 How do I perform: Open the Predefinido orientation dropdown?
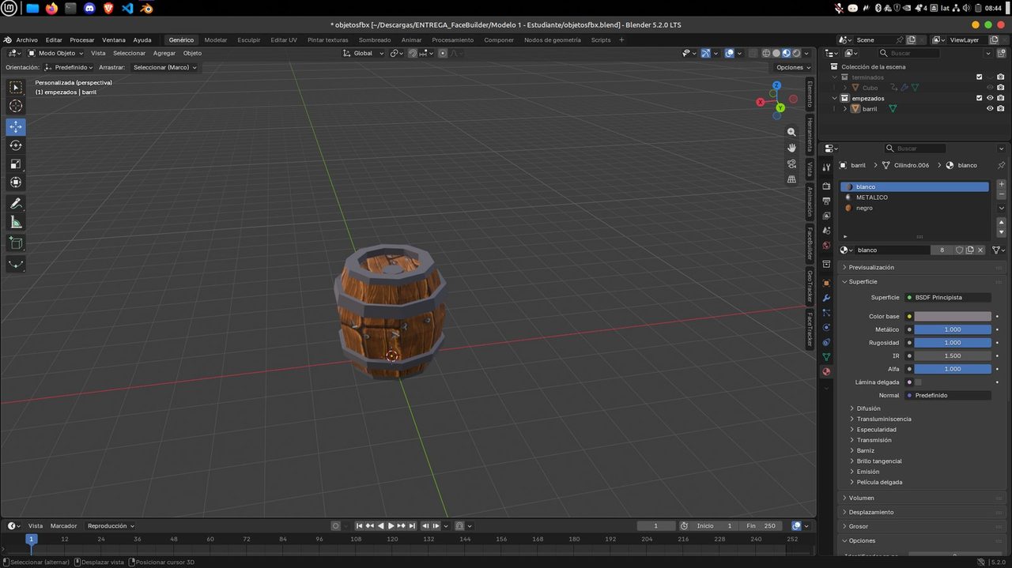69,67
